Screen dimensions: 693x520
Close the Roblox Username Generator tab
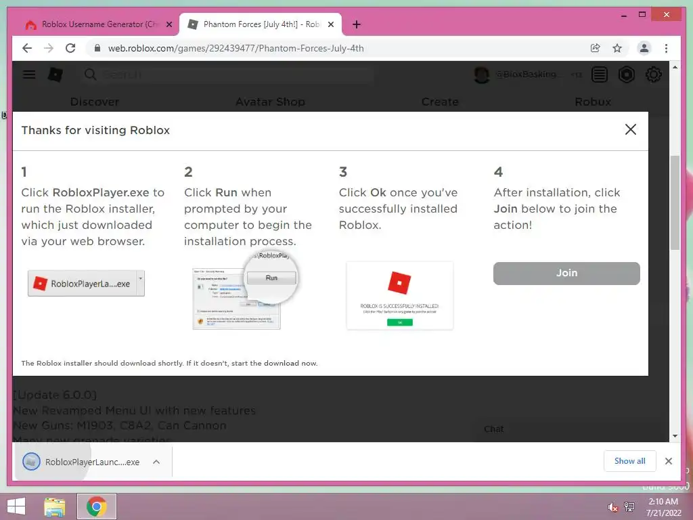[169, 24]
